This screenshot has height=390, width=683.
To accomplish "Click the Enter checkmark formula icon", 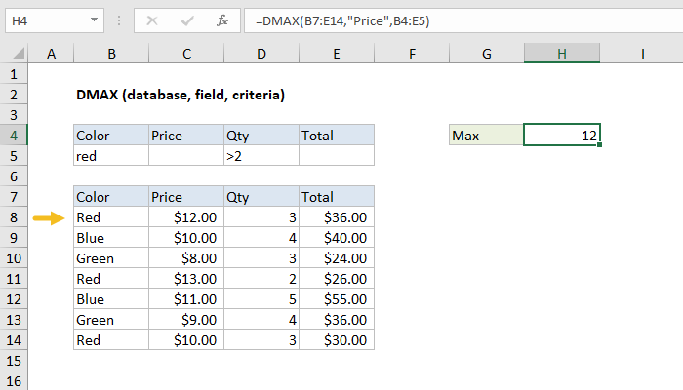I will pos(187,20).
